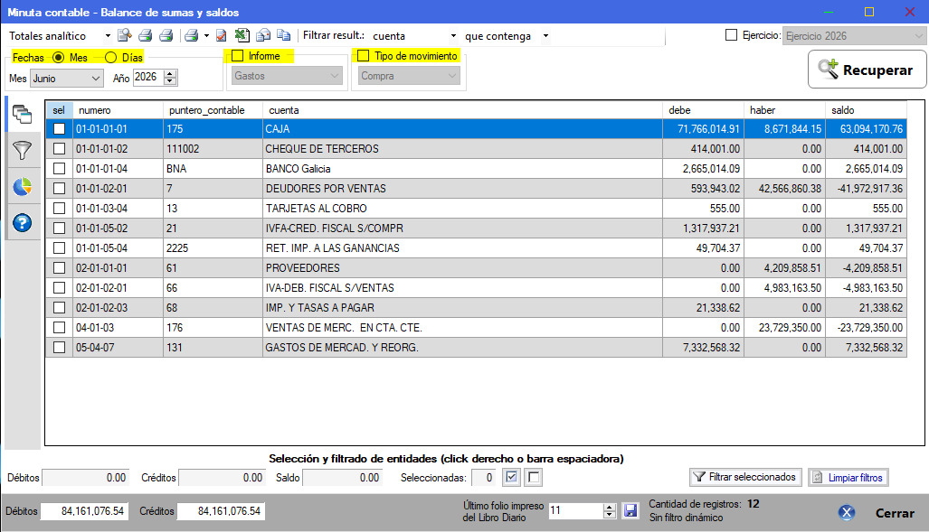Click the sel column header

[59, 110]
